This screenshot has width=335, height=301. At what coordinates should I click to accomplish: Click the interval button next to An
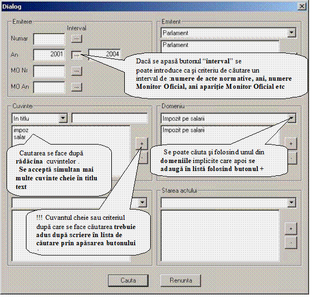(x=77, y=55)
